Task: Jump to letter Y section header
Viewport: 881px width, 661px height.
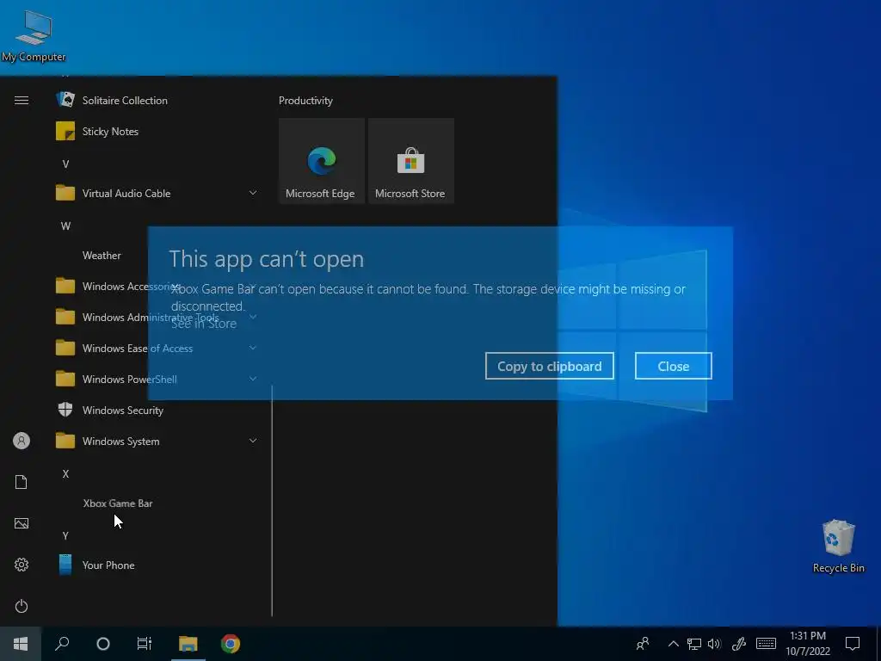Action: 65,535
